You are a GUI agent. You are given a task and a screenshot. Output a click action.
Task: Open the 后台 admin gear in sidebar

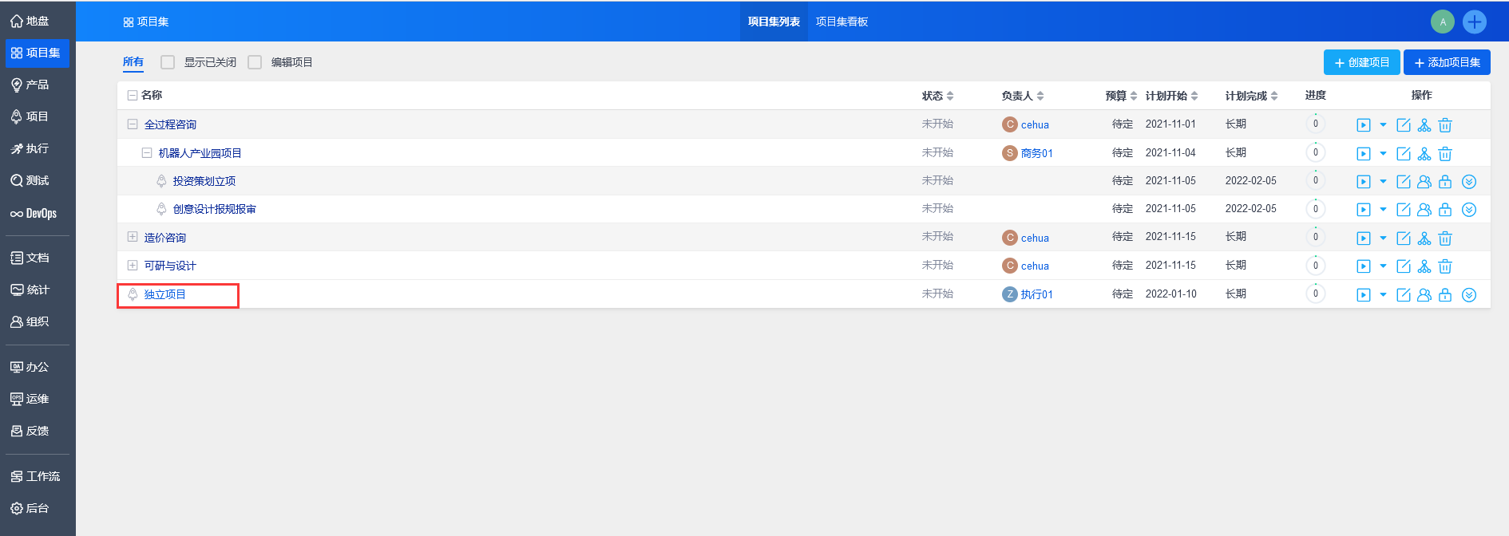(x=30, y=508)
